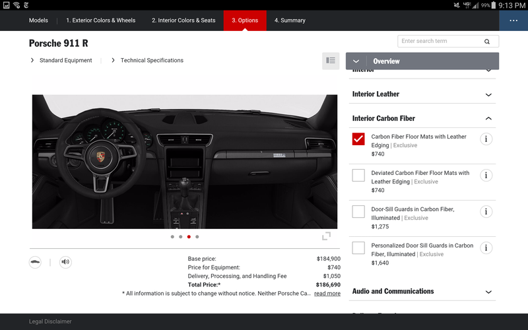Viewport: 528px width, 330px height.
Task: Go to the Models tab
Action: [x=38, y=20]
